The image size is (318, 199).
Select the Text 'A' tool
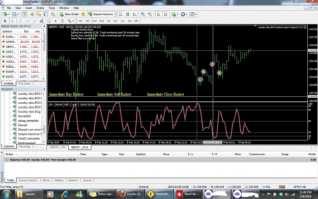click(x=55, y=21)
